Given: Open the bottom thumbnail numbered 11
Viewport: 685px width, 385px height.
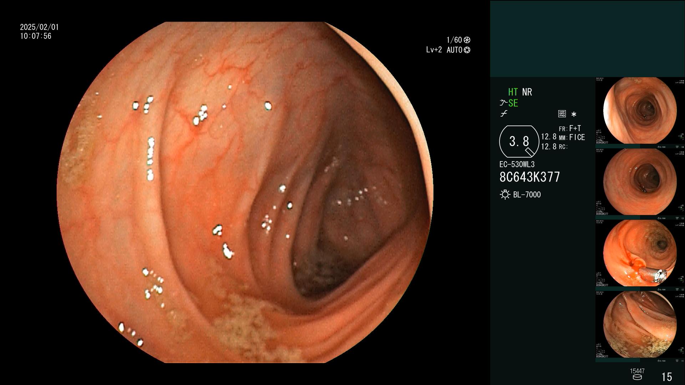Looking at the screenshot, I should (640, 325).
